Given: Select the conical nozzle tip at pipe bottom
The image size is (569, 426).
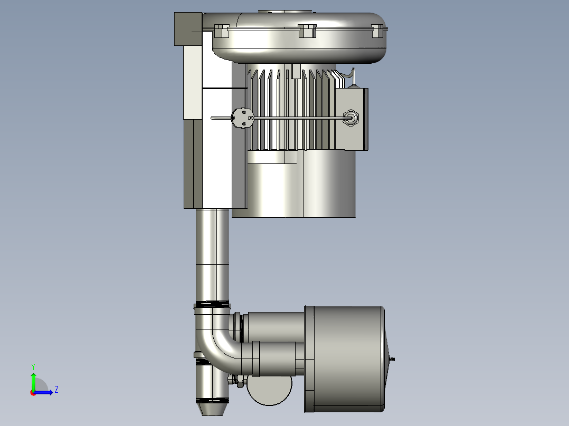Looking at the screenshot, I should [x=212, y=409].
